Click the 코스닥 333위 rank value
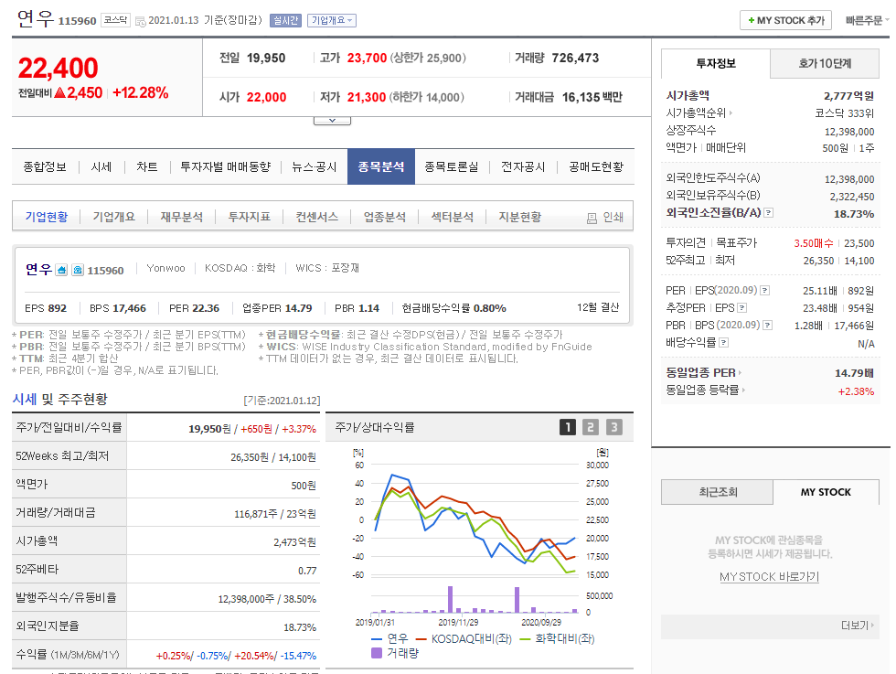 coord(844,113)
